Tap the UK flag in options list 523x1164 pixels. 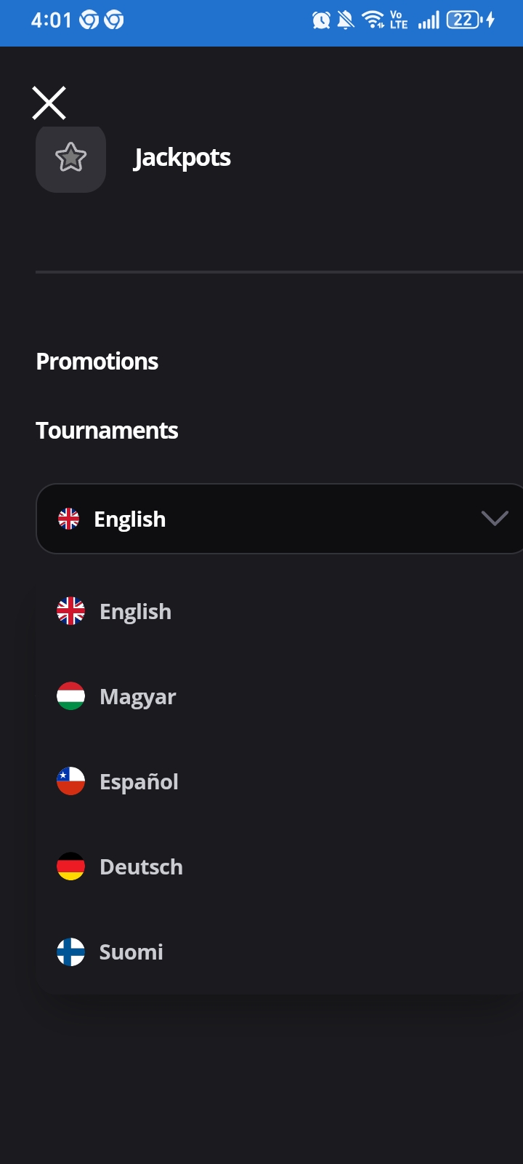tap(71, 612)
